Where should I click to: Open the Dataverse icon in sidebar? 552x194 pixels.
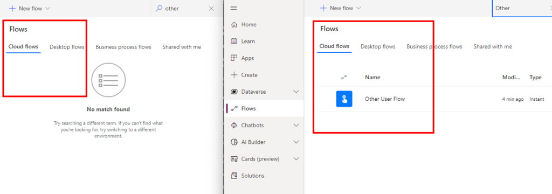(x=234, y=92)
